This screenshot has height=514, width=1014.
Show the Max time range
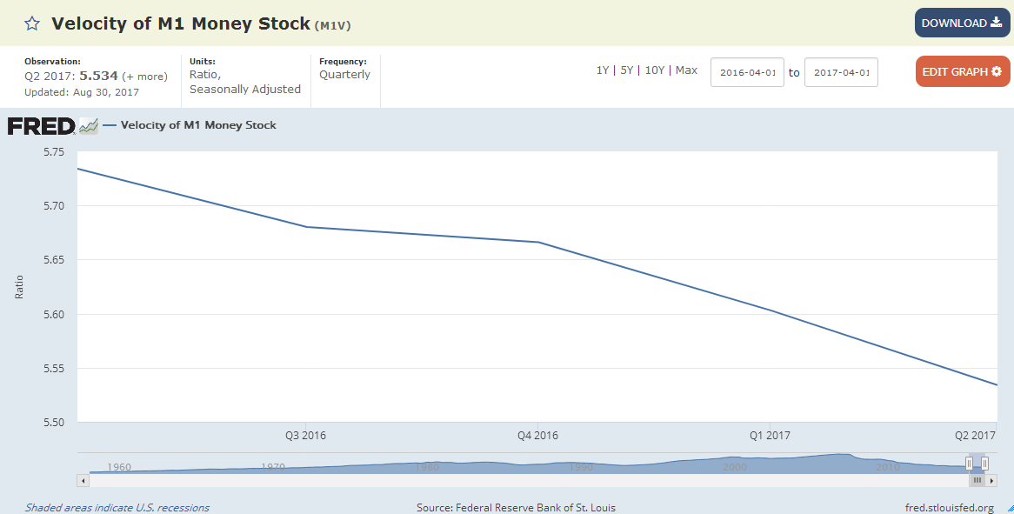coord(686,70)
